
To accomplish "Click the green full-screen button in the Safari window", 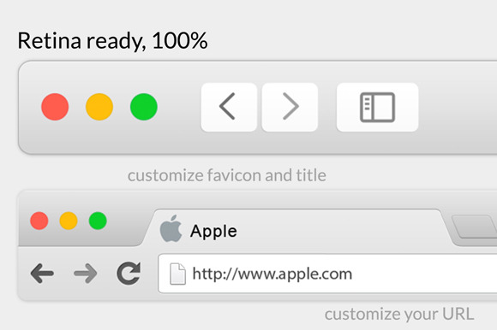I will pos(144,107).
